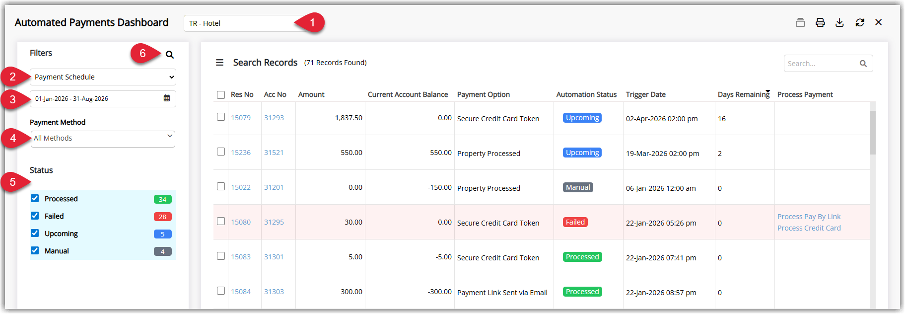Uncheck the Manual status filter
Screen dimensions: 905x314
(x=35, y=250)
